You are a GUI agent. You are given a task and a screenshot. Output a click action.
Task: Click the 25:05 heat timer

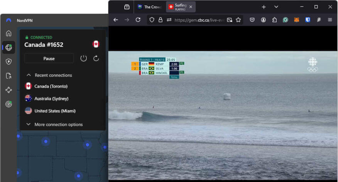[x=171, y=60]
